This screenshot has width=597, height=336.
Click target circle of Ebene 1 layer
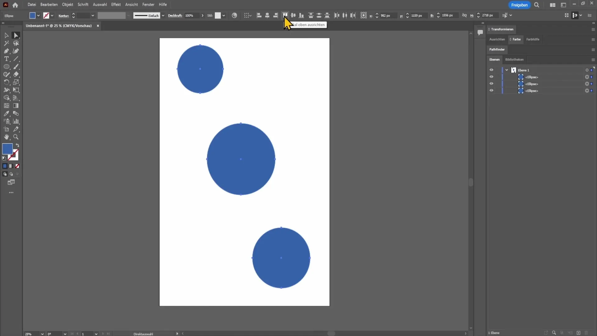(x=587, y=70)
